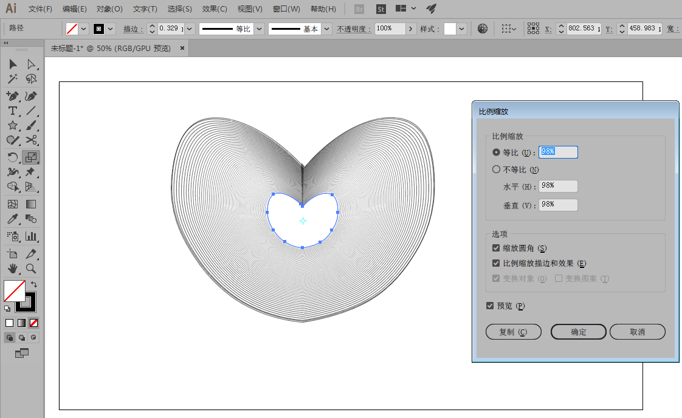The height and width of the screenshot is (418, 682).
Task: Open stroke weight dropdown arrow
Action: click(x=190, y=29)
